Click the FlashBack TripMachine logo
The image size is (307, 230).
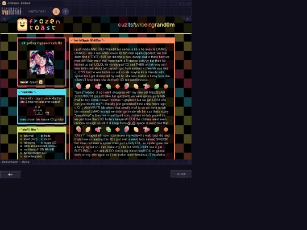(x=11, y=11)
